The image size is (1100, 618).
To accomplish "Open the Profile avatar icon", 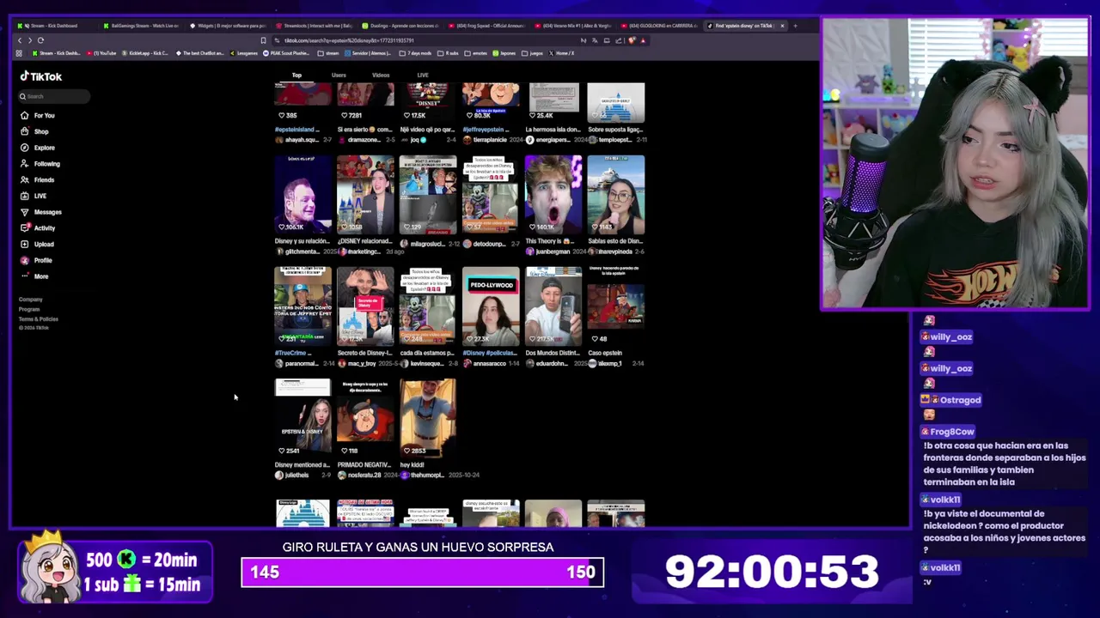I will coord(23,260).
